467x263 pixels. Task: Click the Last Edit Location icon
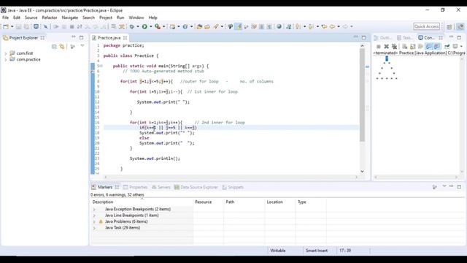(324, 26)
